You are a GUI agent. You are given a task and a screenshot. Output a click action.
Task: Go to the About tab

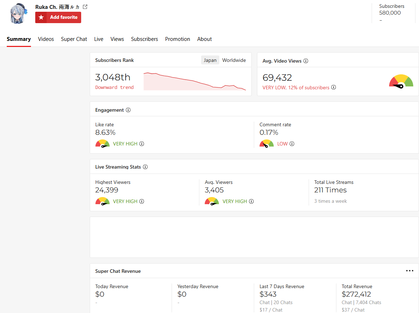tap(204, 39)
